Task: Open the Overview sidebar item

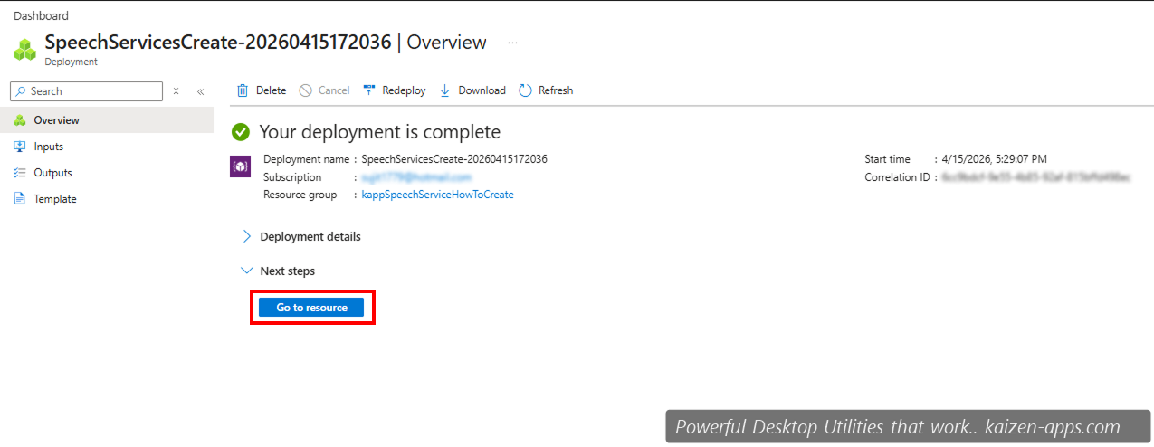Action: pyautogui.click(x=107, y=120)
